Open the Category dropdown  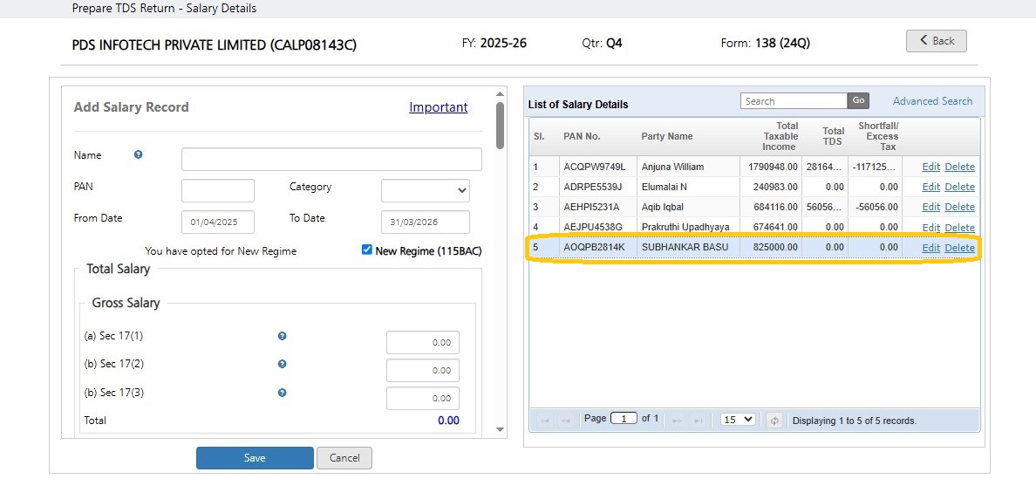point(426,190)
